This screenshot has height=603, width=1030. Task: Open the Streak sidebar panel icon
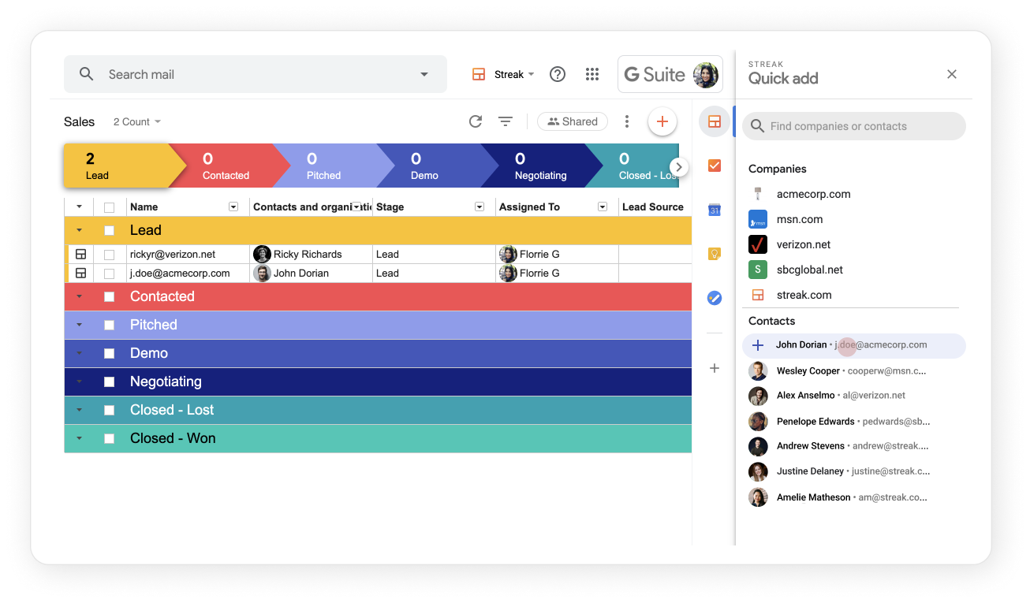tap(714, 120)
